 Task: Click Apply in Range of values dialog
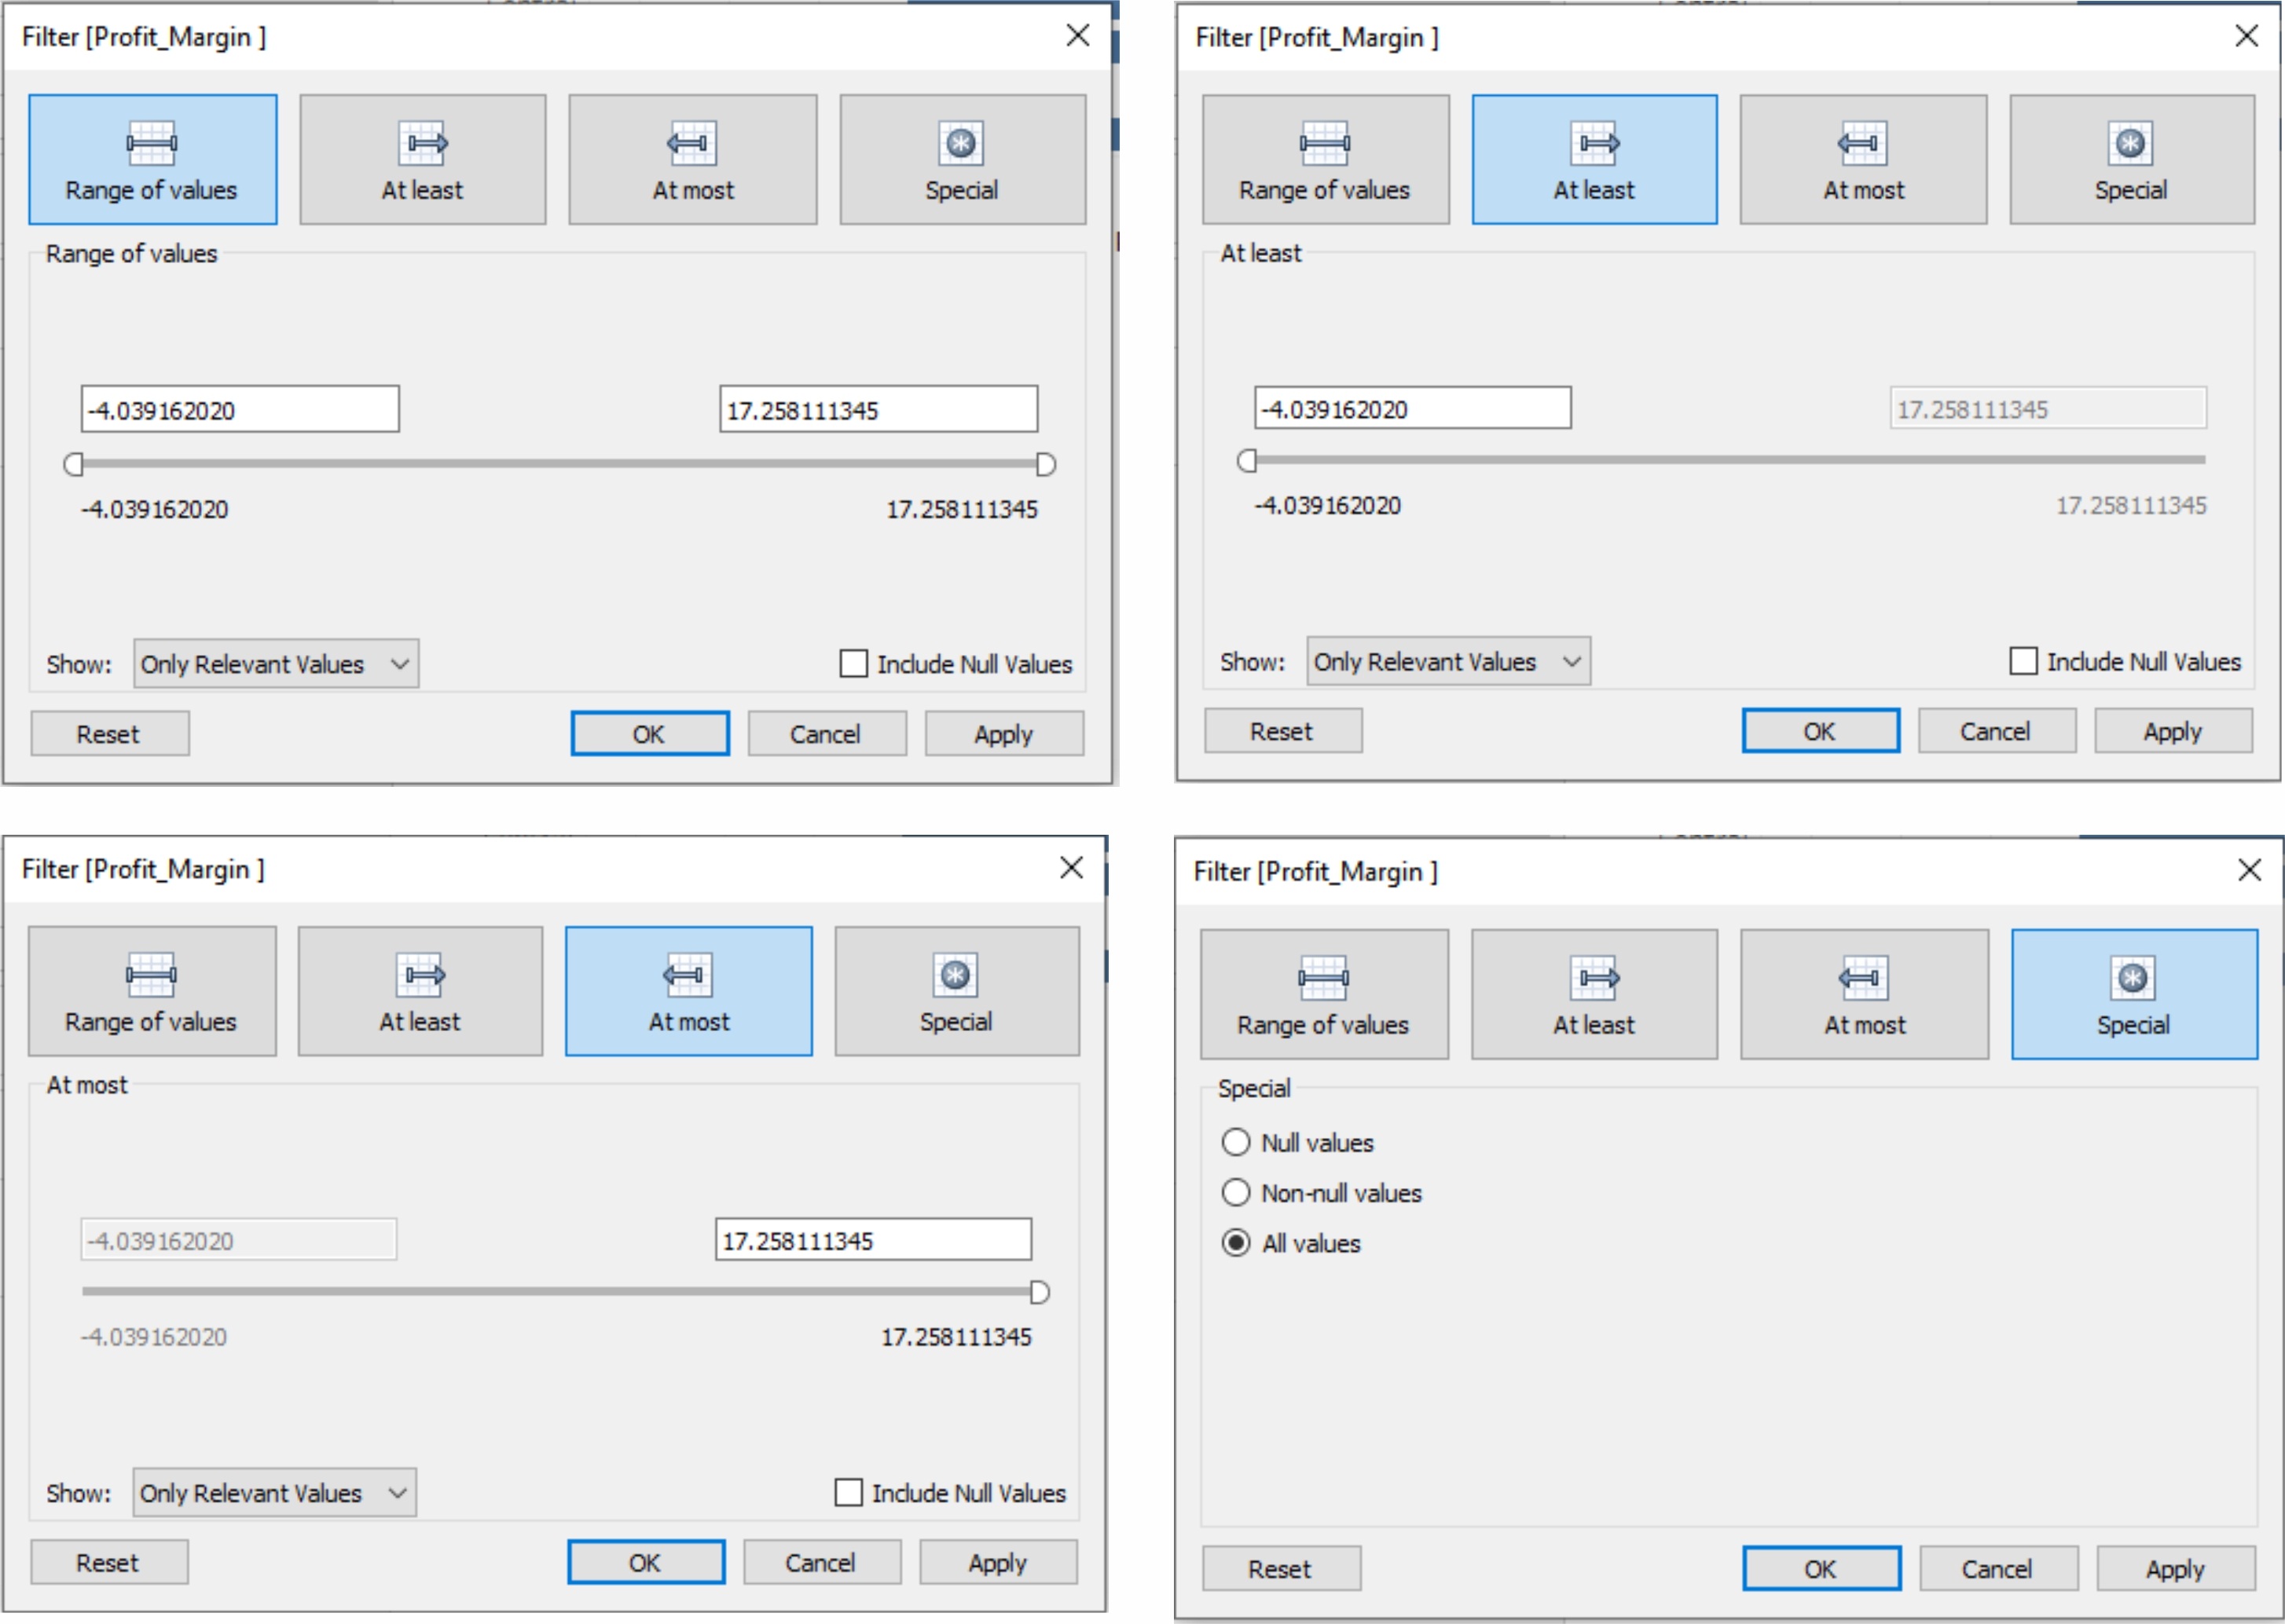[x=1003, y=734]
